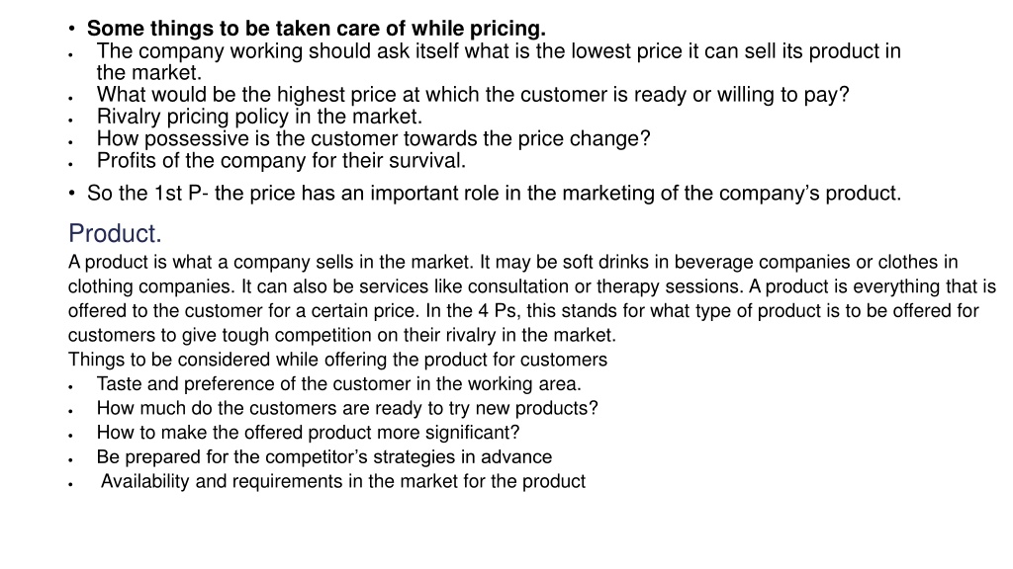Click the bullet marker before 'Rivalry pricing policy'
The width and height of the screenshot is (1013, 569).
point(70,121)
